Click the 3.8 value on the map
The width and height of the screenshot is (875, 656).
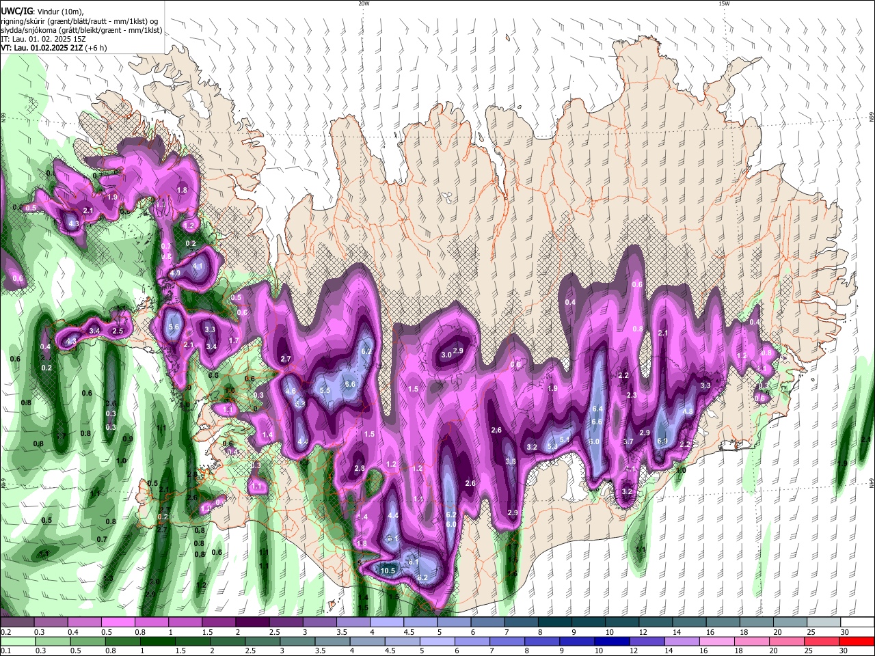(511, 462)
